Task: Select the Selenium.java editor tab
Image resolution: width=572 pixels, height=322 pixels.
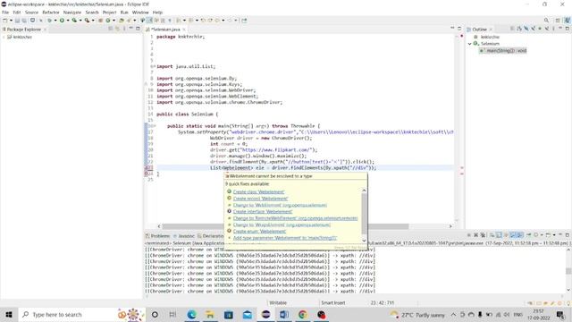Action: [x=166, y=30]
